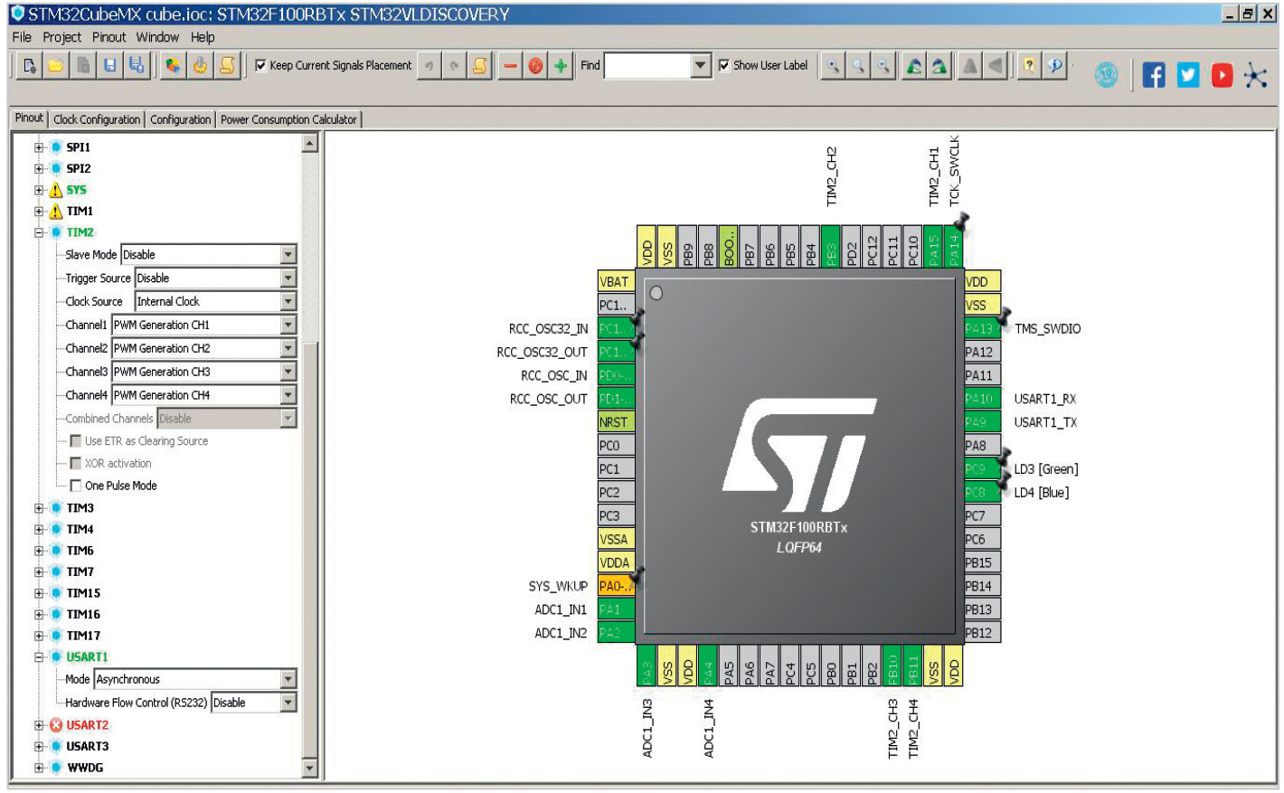This screenshot has height=793, width=1284.
Task: Click the red minus Collapse All icon
Action: click(510, 66)
